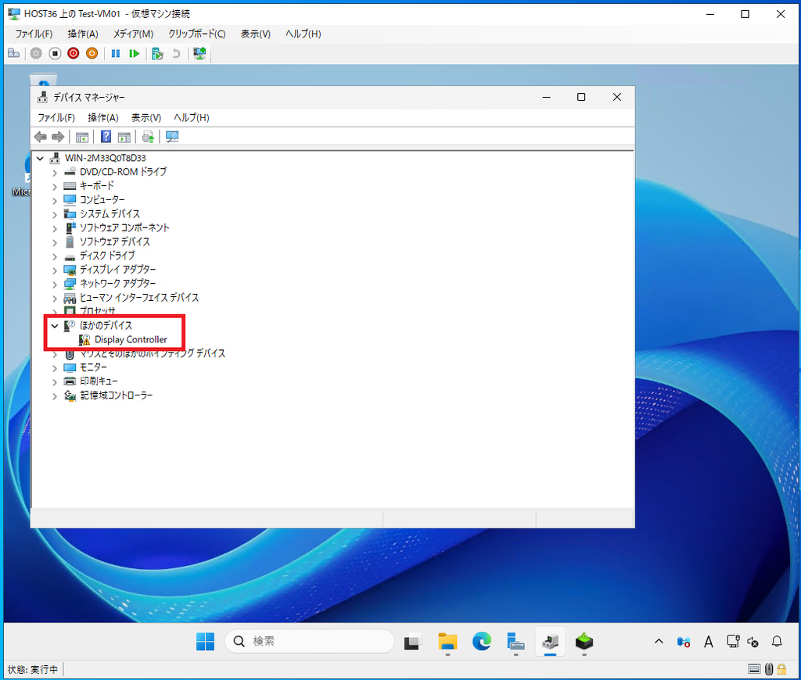
Task: Select the Display Controller device
Action: click(x=131, y=339)
